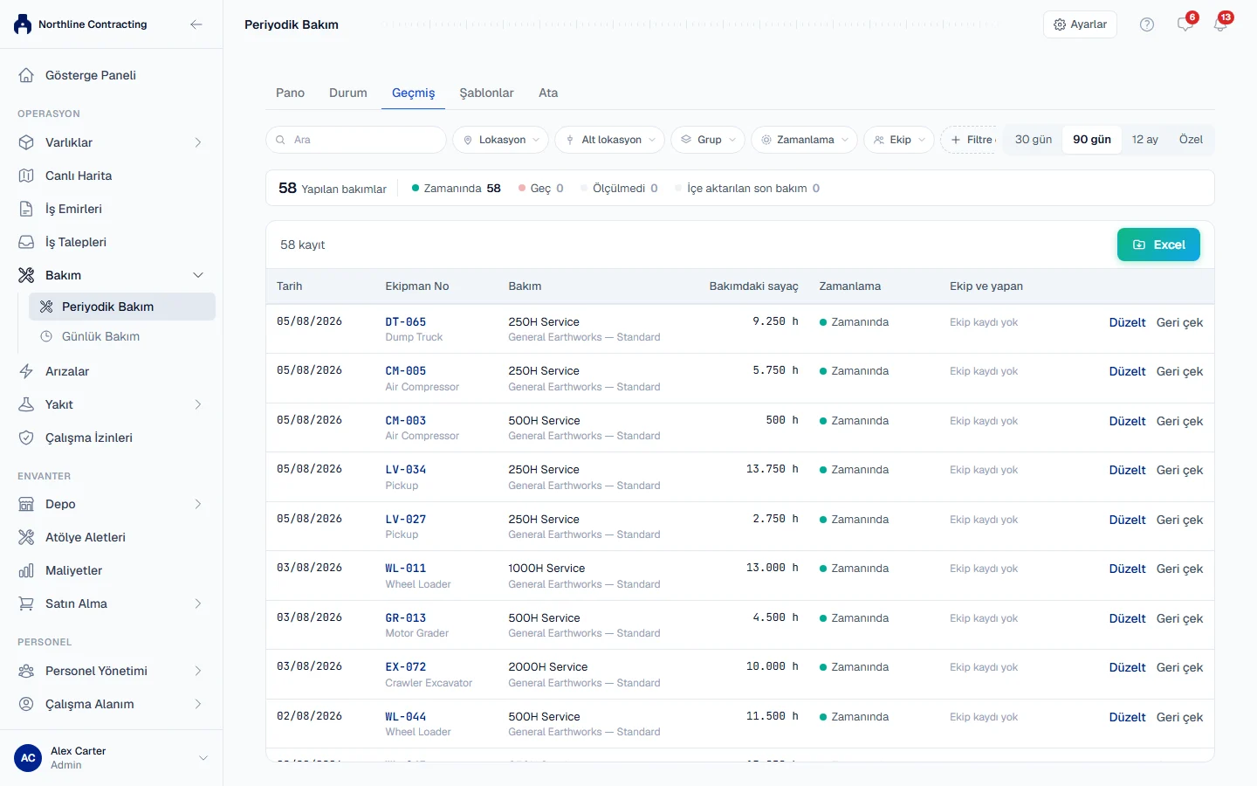
Task: Export records with the Excel button
Action: (x=1158, y=245)
